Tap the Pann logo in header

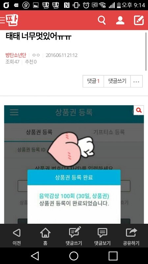(x=12, y=20)
